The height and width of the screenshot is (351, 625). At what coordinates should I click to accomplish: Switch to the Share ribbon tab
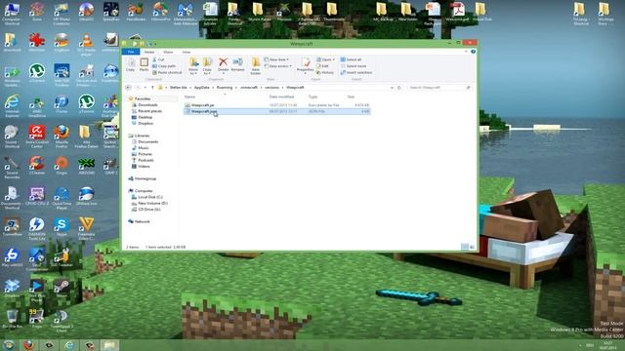(168, 52)
